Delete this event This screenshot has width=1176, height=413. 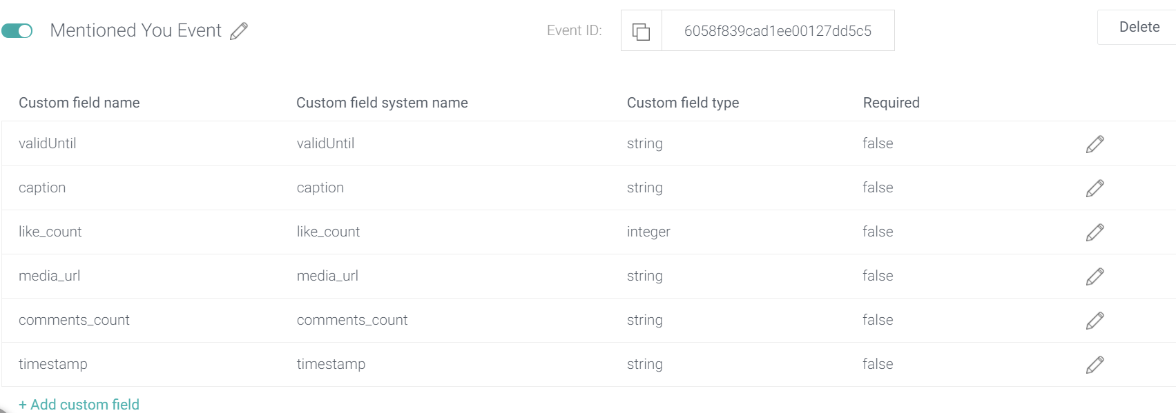tap(1139, 27)
